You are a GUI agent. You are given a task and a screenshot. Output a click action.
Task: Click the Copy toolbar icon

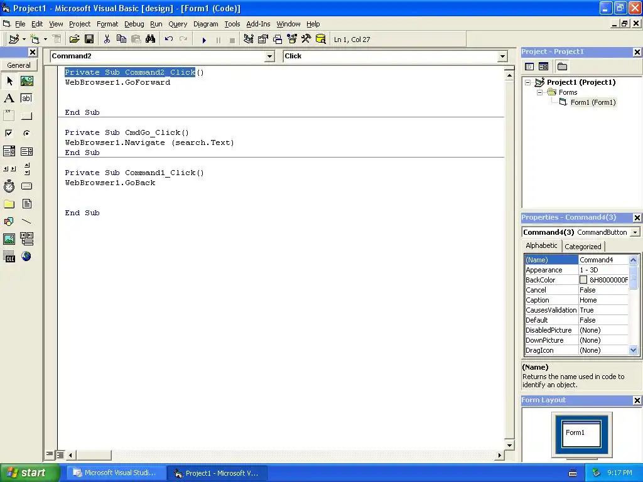121,40
